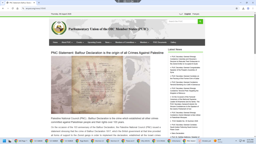Open news on Kingdom of Morocco plots
Image resolution: width=256 pixels, height=144 pixels.
click(184, 91)
